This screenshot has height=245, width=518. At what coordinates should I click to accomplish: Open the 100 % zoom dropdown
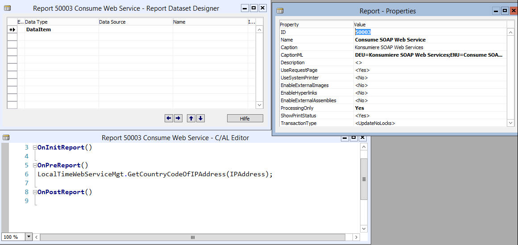29,237
